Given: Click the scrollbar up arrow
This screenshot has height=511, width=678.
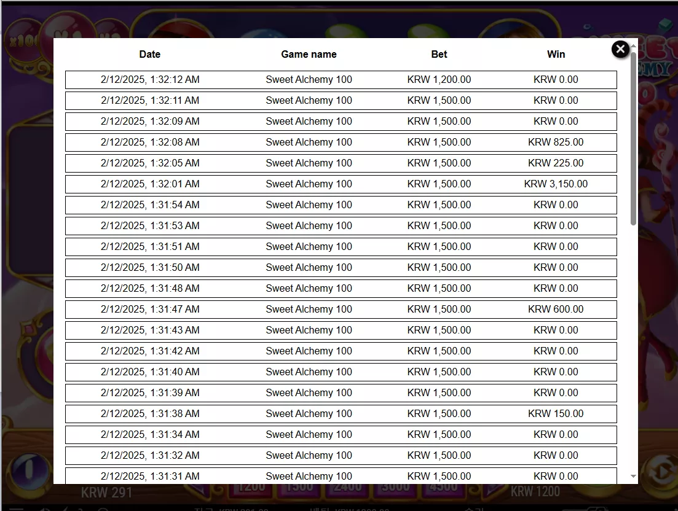Looking at the screenshot, I should [x=634, y=45].
